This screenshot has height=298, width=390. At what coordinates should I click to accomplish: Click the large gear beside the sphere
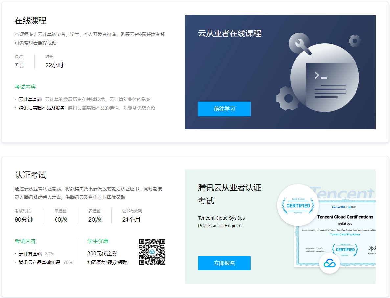287,98
